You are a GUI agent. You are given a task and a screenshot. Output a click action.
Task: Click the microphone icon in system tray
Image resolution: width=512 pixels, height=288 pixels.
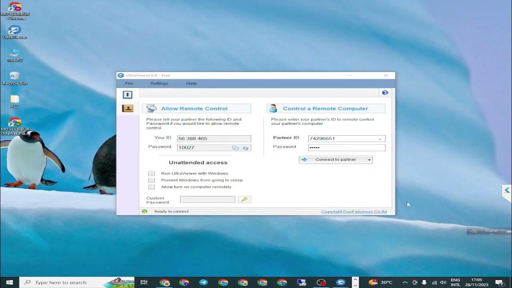coord(424,282)
